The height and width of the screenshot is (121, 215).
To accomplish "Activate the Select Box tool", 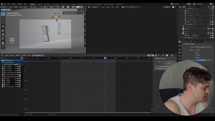I will point(3,14).
